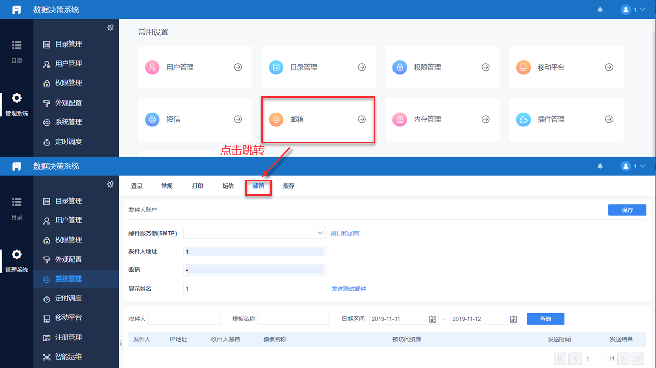The width and height of the screenshot is (656, 368).
Task: Click the blue gear icon on the 短信 card
Action: pos(152,119)
